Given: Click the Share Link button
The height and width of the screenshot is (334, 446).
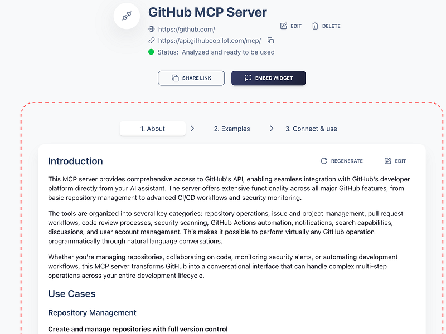Looking at the screenshot, I should (191, 78).
